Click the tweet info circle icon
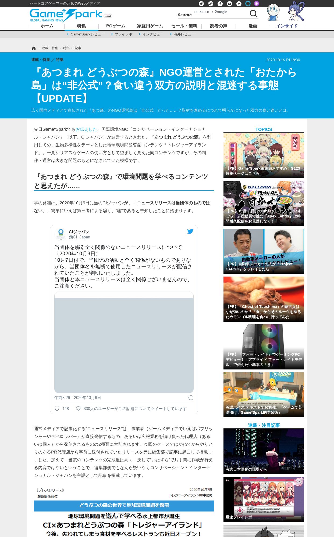Screen dimensions: 334x537 pyautogui.click(x=191, y=398)
